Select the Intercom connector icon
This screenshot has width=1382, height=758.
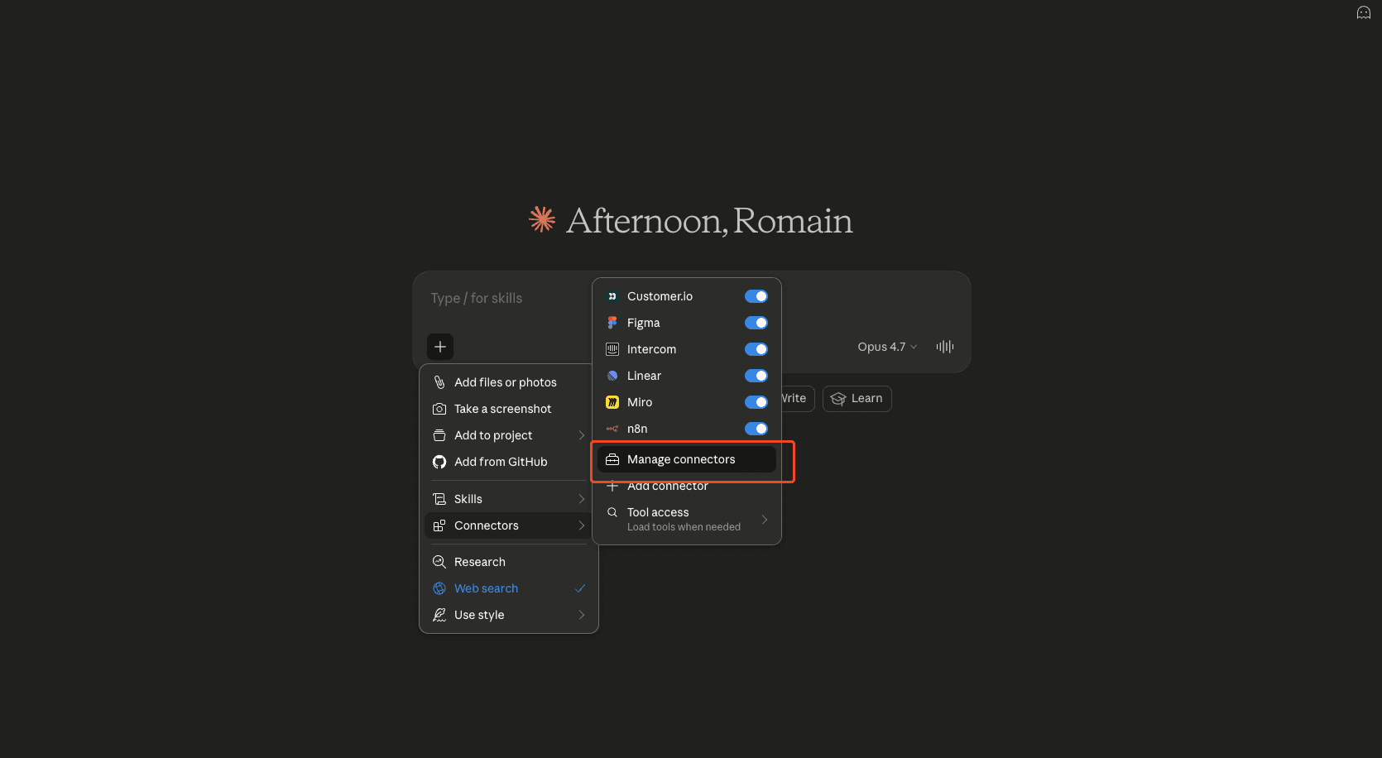(x=612, y=348)
